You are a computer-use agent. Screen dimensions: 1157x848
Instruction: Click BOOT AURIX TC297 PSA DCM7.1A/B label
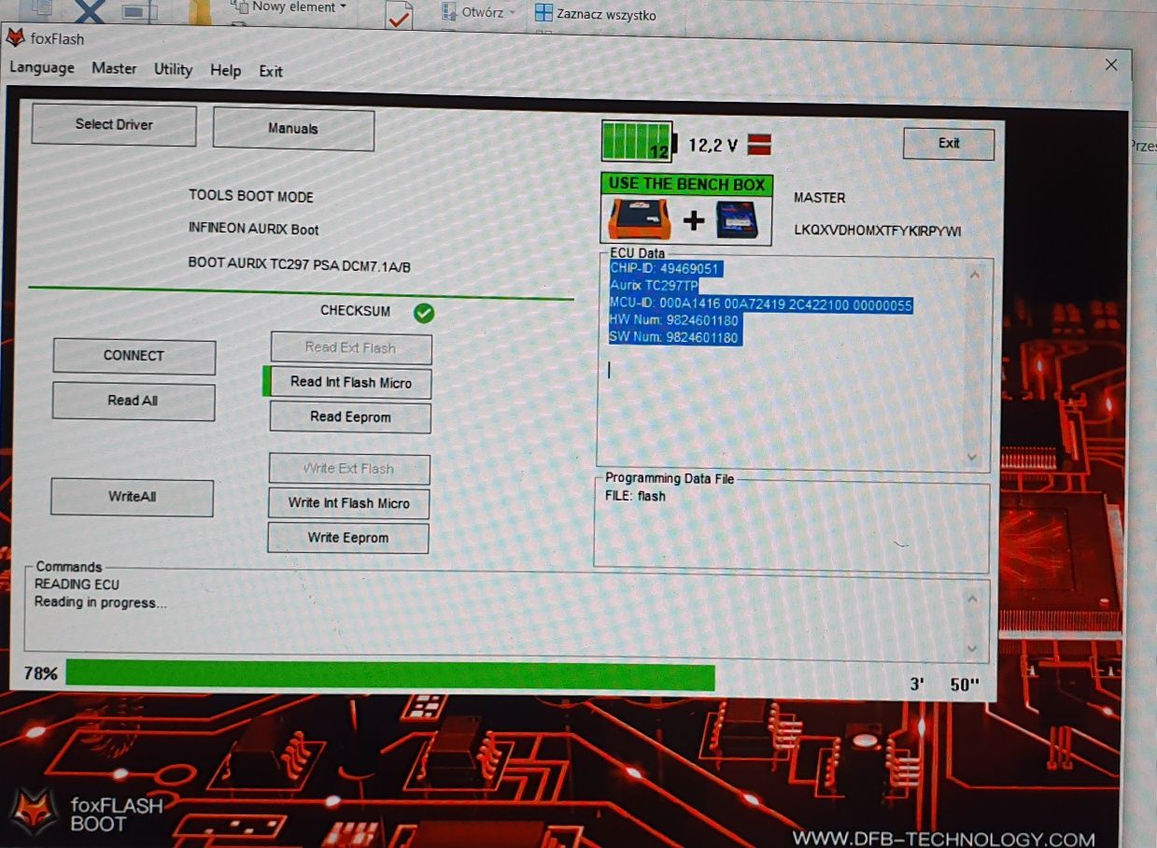(299, 266)
